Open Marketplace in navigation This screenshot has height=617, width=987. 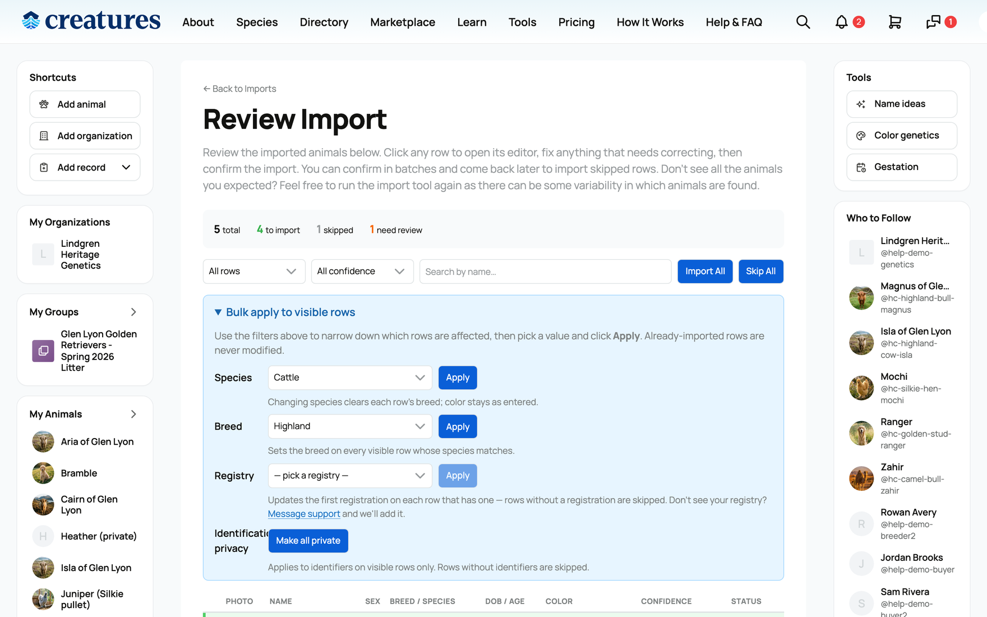pos(403,22)
